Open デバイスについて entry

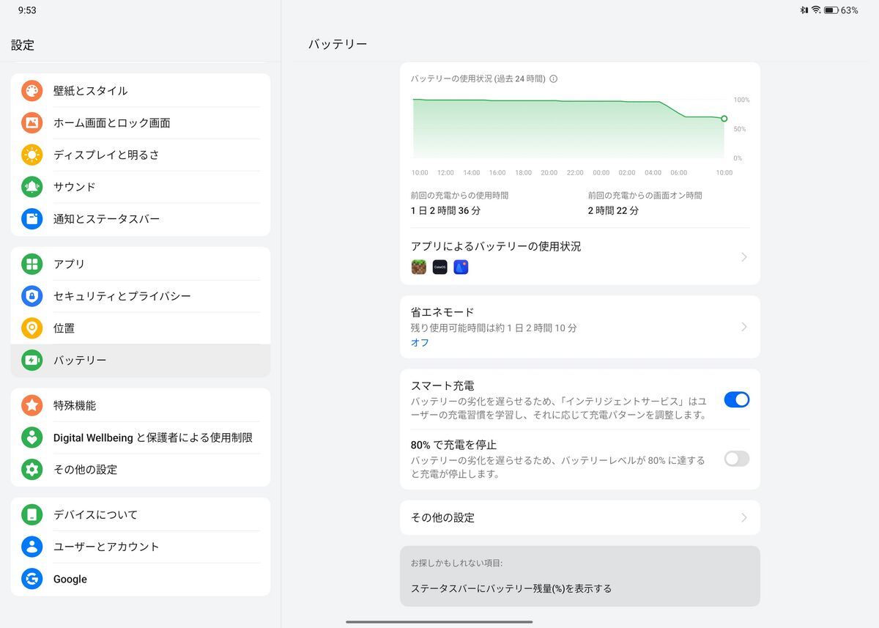coord(141,514)
